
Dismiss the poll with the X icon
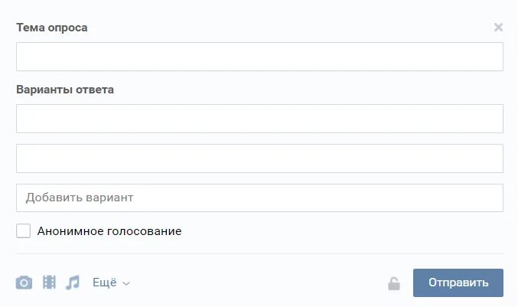click(x=498, y=27)
